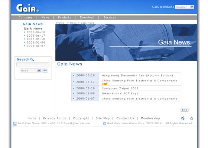This screenshot has width=208, height=148.
Task: Select 2008-01-08 in sidebar news list
Action: (x=36, y=43)
